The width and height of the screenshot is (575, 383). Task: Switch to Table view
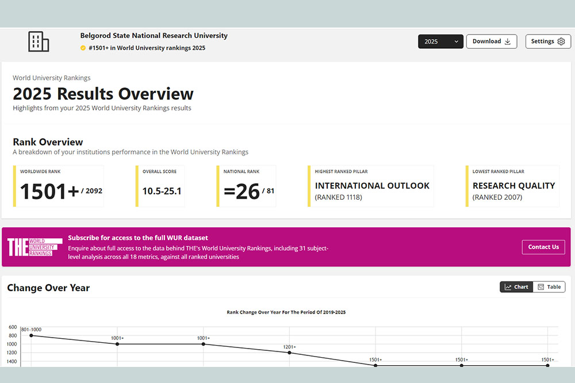(549, 287)
